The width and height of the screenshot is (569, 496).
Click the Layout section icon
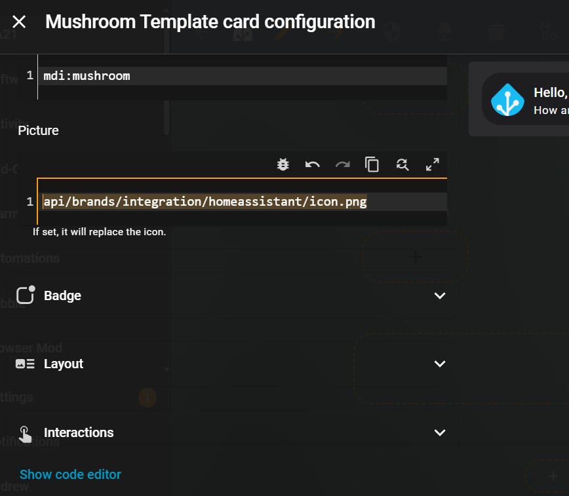click(x=25, y=364)
